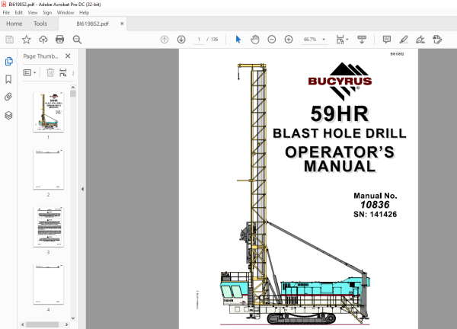Open the File menu
Viewport: 457px width, 329px height.
point(6,12)
